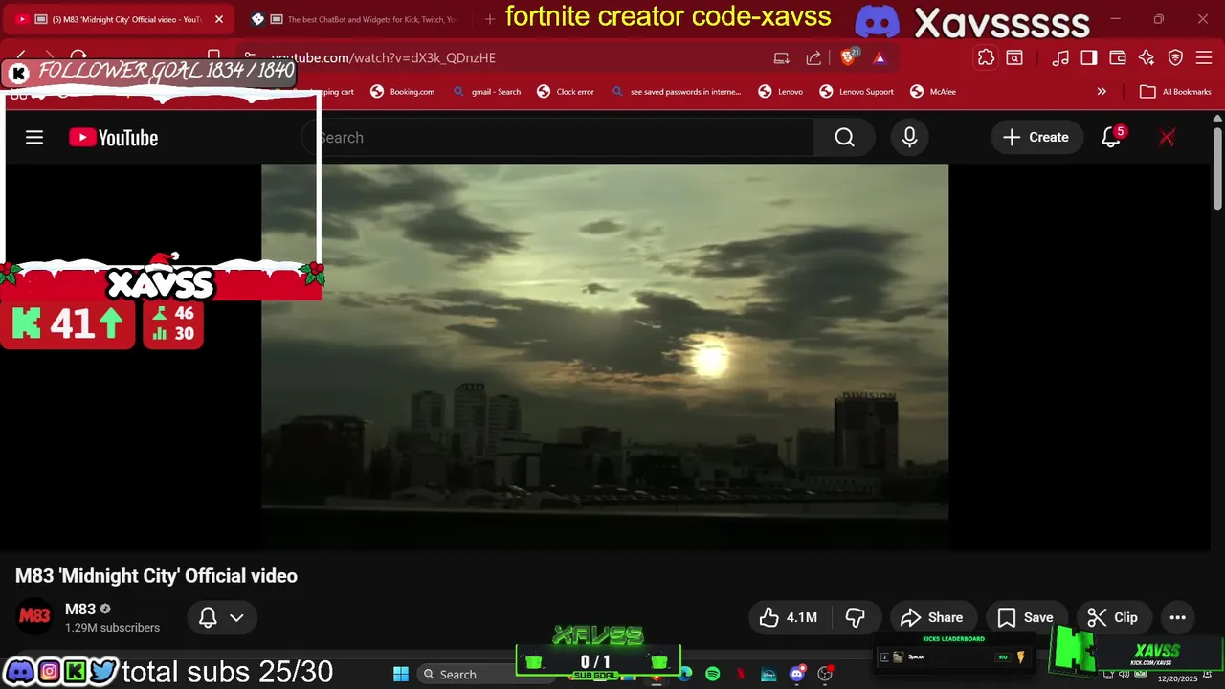Open the browser Extensions puzzle icon
The width and height of the screenshot is (1225, 689).
pyautogui.click(x=986, y=57)
